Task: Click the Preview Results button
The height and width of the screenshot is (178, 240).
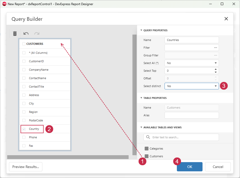Action: pyautogui.click(x=26, y=167)
